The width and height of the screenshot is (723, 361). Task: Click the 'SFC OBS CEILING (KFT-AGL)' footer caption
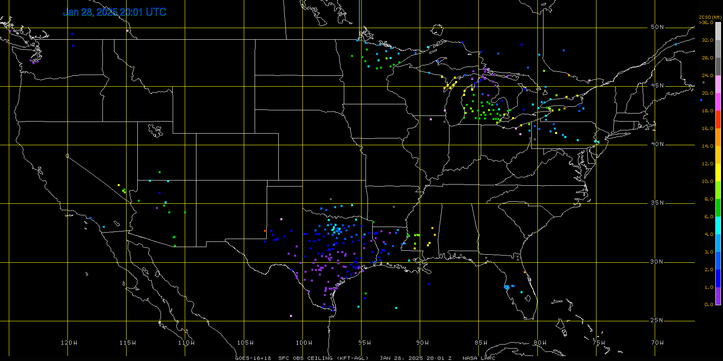[x=323, y=358]
